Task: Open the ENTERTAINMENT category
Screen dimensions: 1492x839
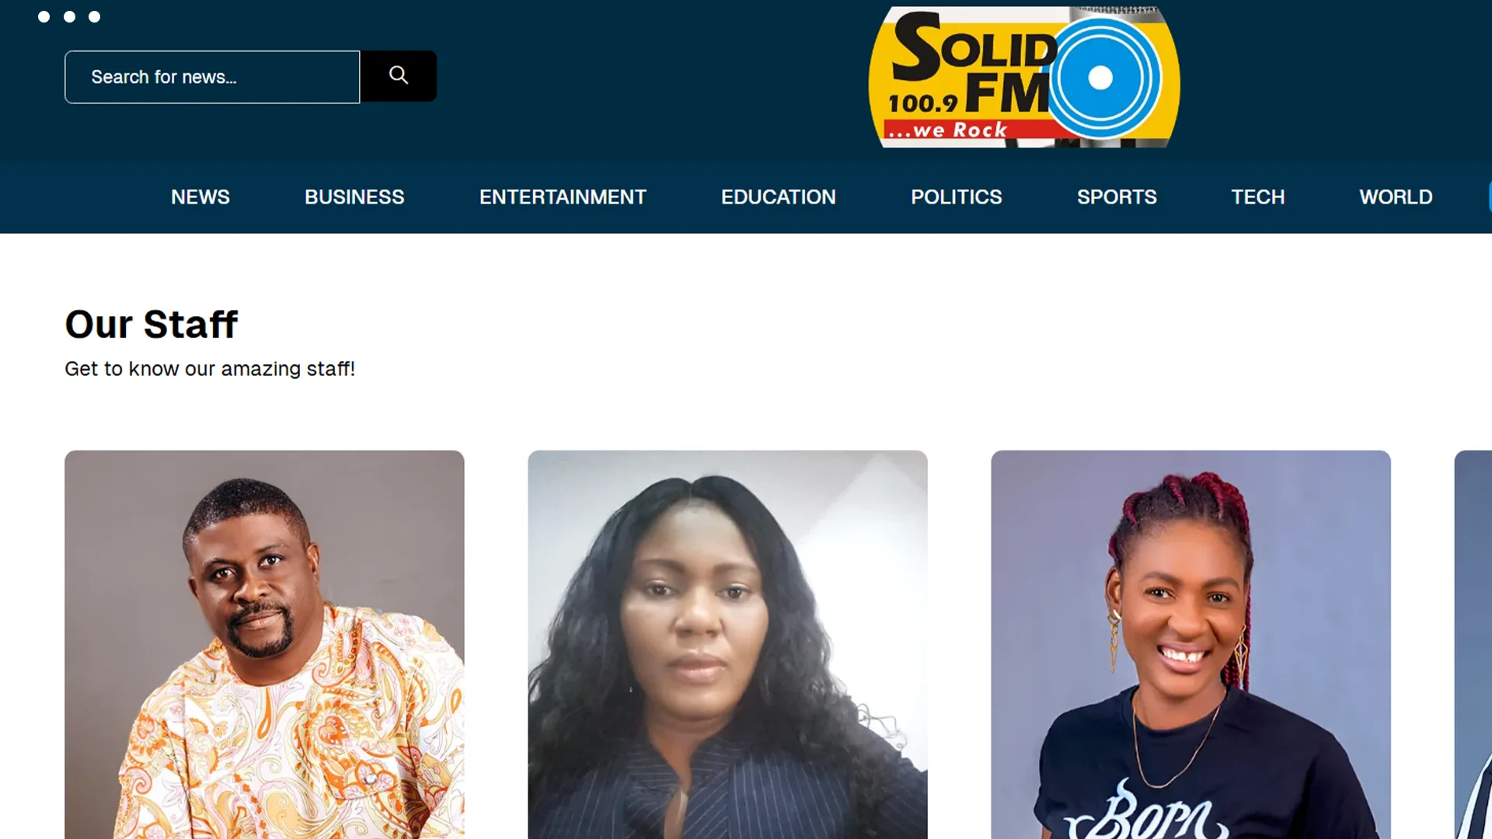Action: point(563,197)
